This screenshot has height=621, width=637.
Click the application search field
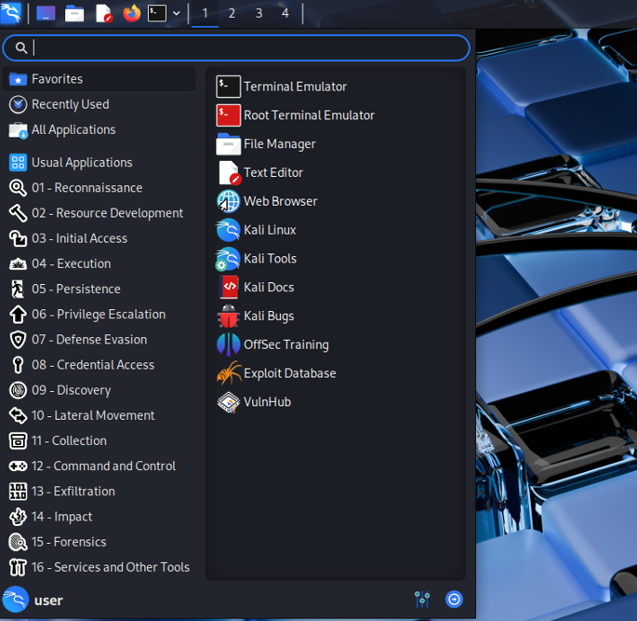pos(236,47)
